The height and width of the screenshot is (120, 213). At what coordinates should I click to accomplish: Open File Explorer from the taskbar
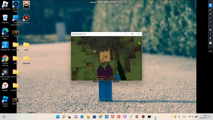pos(88,117)
